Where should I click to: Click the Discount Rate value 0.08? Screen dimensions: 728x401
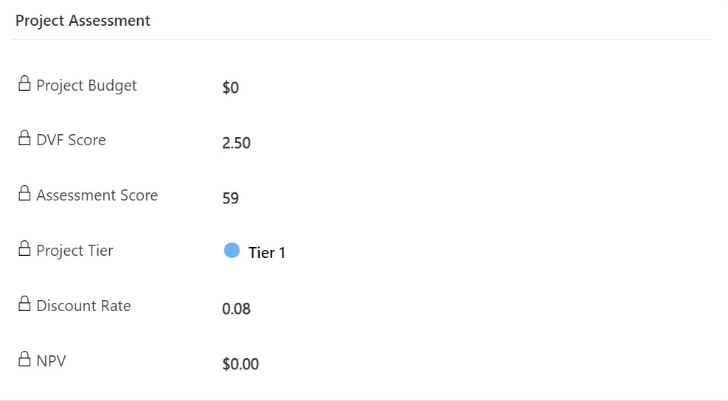[236, 309]
